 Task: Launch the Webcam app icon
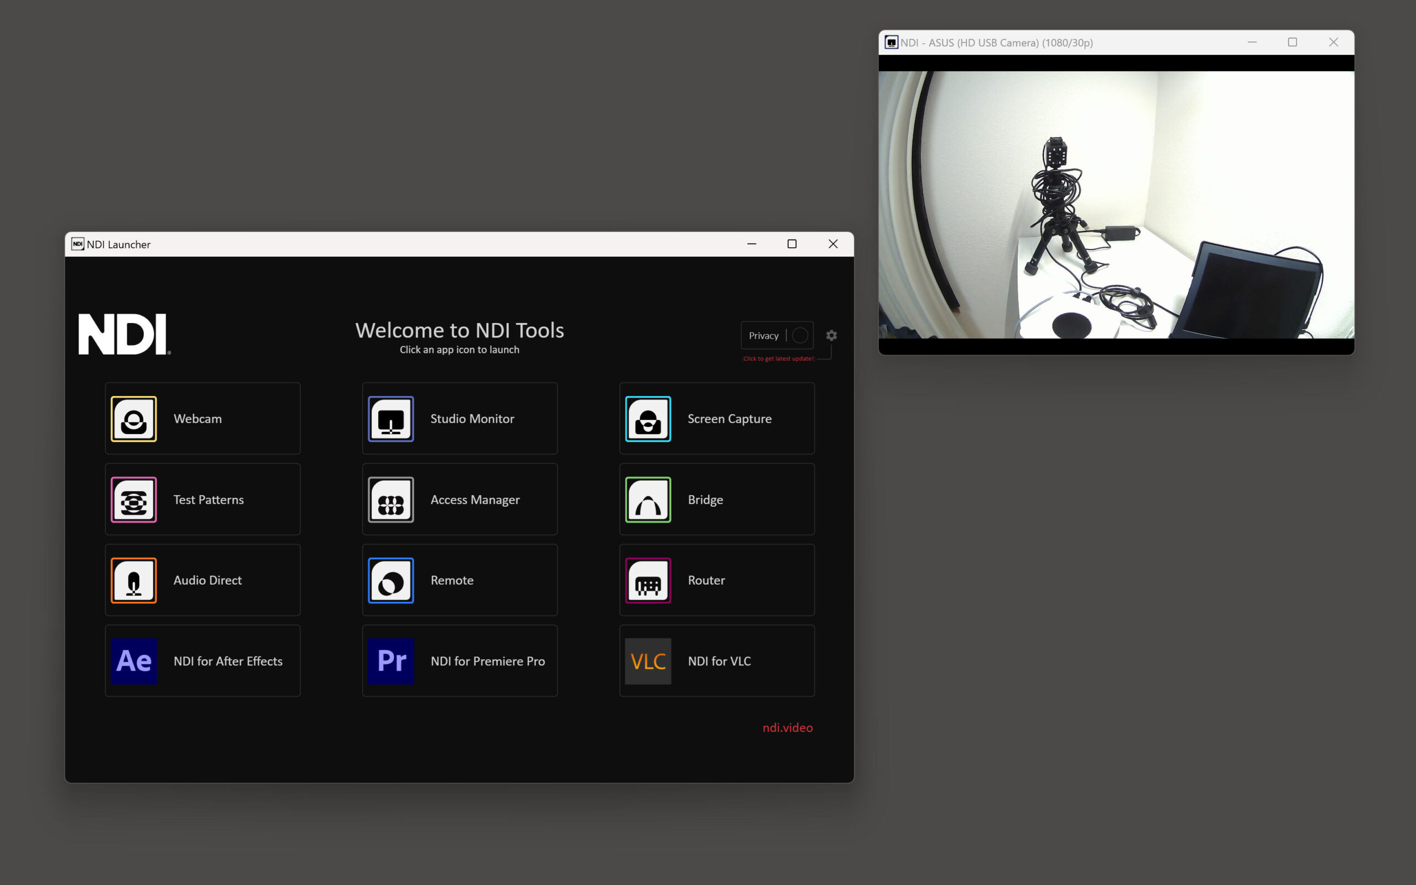click(x=133, y=419)
